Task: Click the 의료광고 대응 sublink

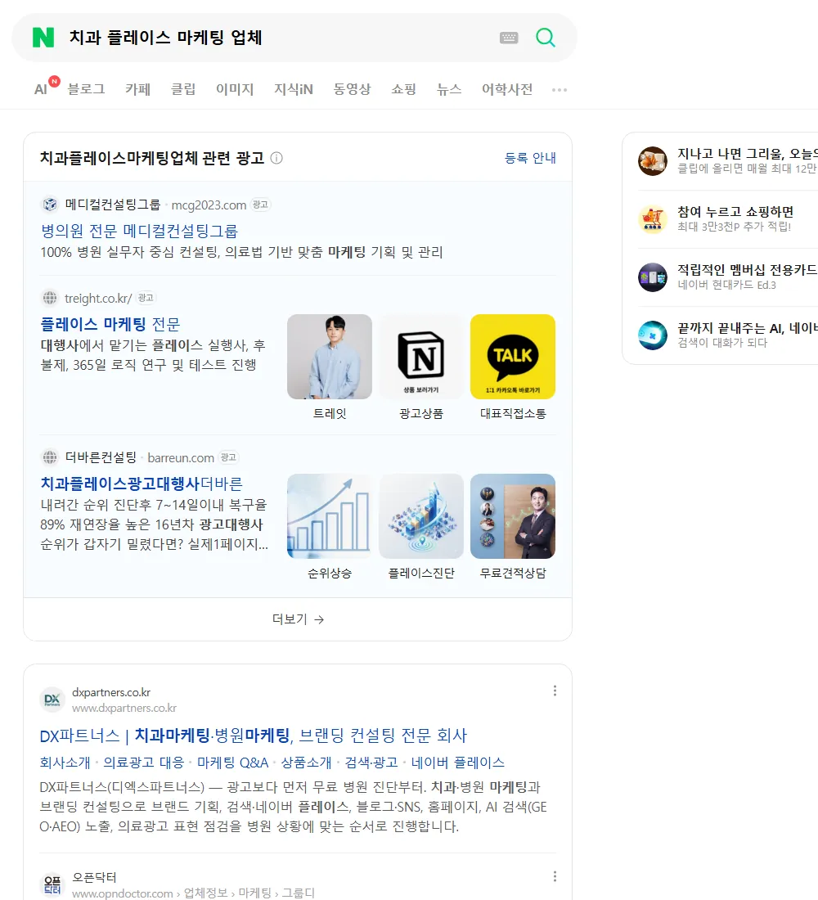Action: pyautogui.click(x=143, y=763)
